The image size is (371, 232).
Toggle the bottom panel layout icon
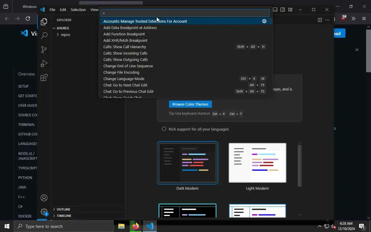click(x=275, y=10)
